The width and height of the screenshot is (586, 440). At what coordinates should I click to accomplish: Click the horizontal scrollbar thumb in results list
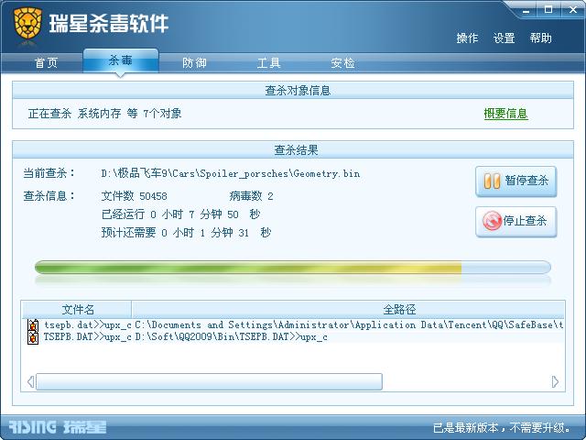210,381
